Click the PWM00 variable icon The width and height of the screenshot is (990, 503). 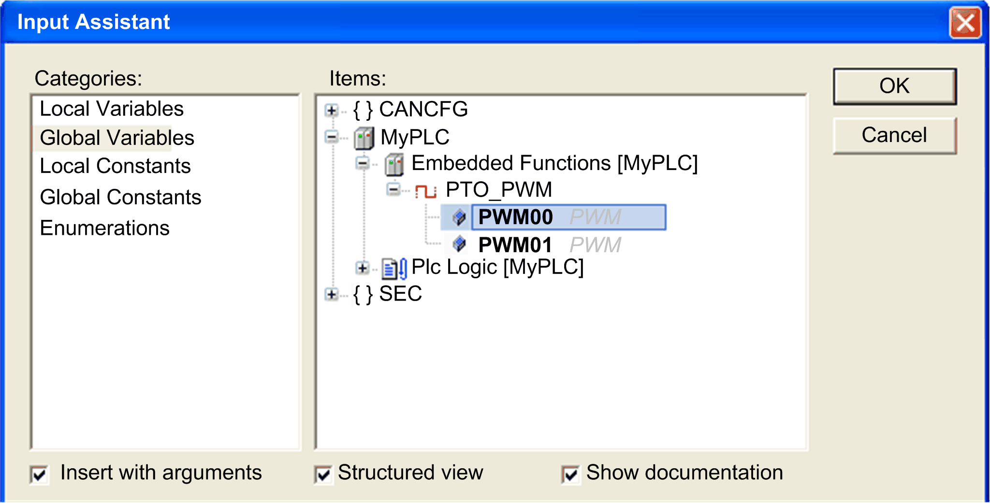(459, 217)
